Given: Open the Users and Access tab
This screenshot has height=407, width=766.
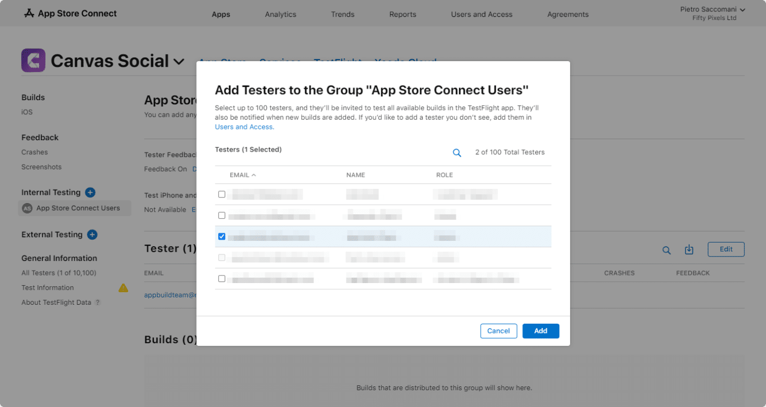Looking at the screenshot, I should pos(482,15).
